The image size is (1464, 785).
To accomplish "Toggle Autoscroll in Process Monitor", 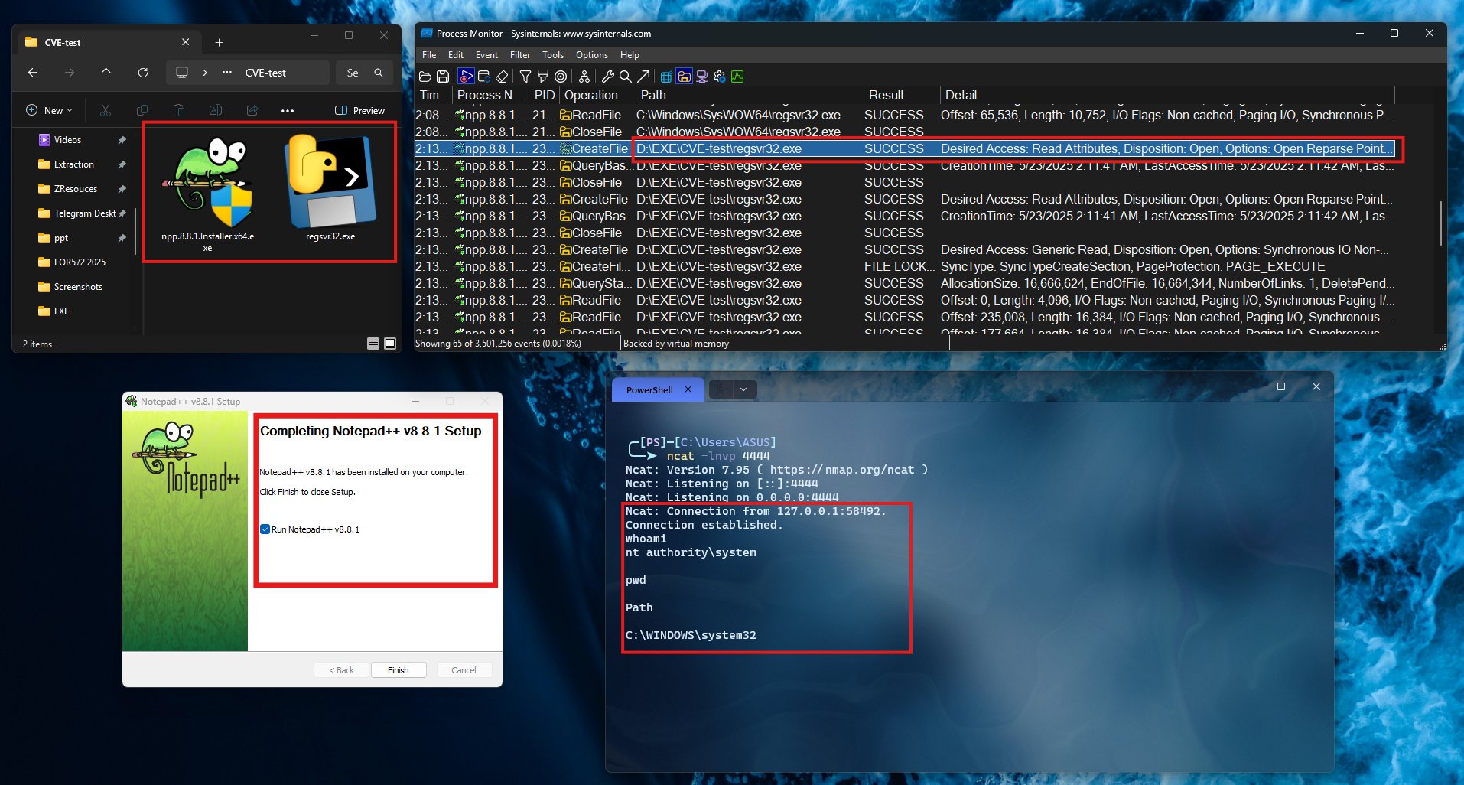I will coord(483,77).
